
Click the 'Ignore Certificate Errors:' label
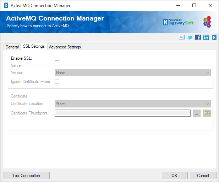[x=31, y=82]
